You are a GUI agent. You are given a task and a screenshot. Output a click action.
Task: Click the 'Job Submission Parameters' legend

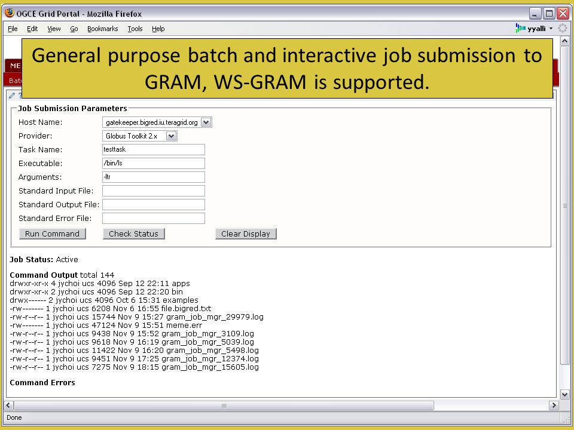tap(72, 109)
